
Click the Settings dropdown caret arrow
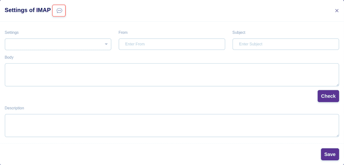[106, 44]
